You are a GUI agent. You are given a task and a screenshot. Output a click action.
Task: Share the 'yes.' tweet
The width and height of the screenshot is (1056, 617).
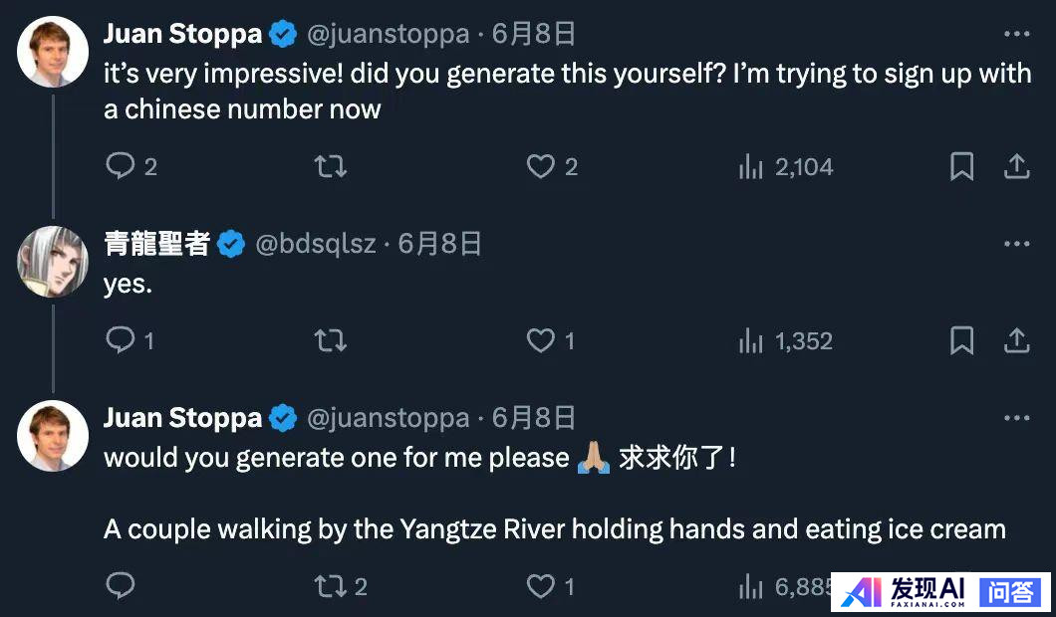point(1016,341)
